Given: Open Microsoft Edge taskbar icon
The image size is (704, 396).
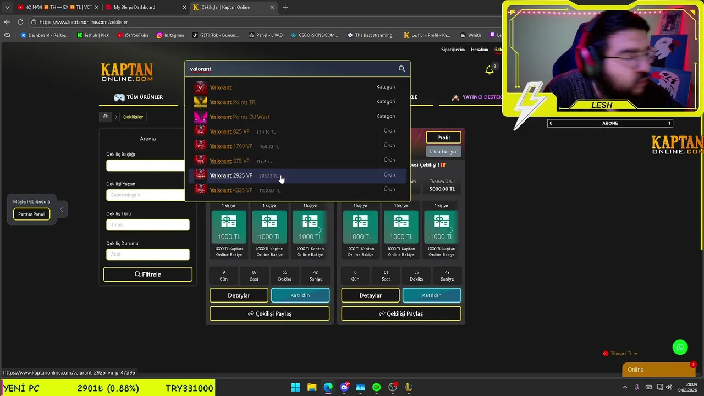Looking at the screenshot, I should tap(328, 388).
